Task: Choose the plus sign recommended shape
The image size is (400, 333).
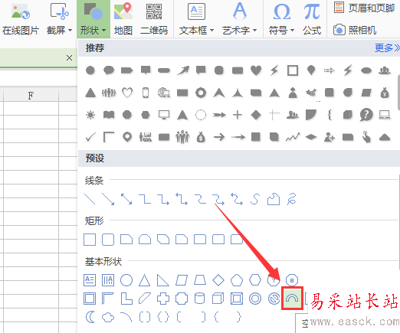Action: pyautogui.click(x=238, y=115)
